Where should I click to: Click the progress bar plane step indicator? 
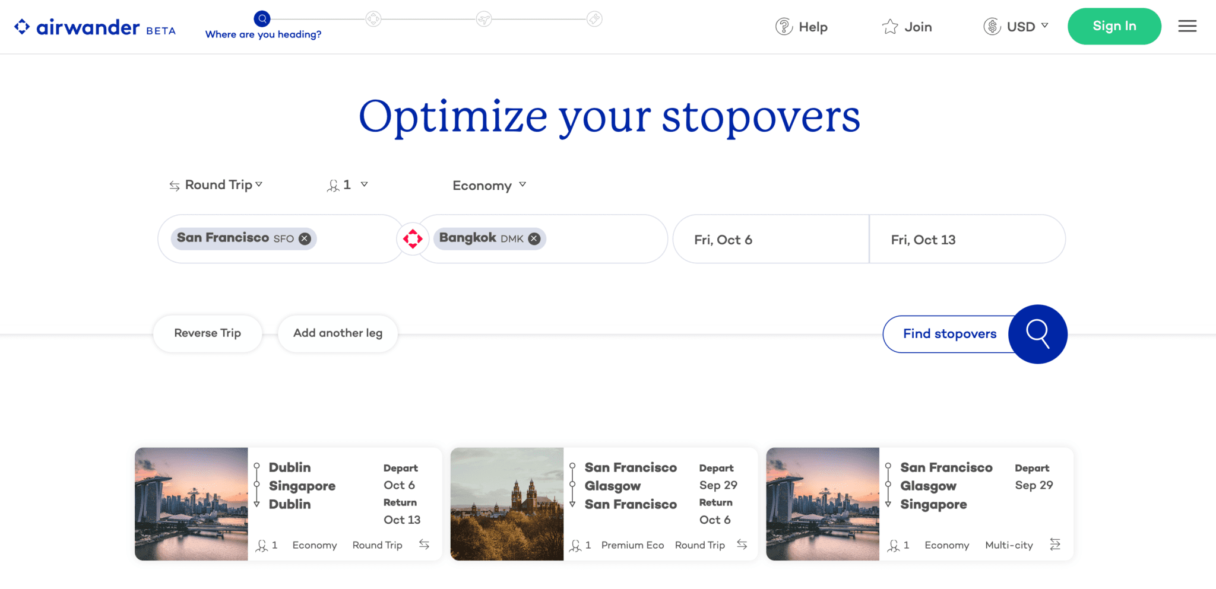(484, 18)
